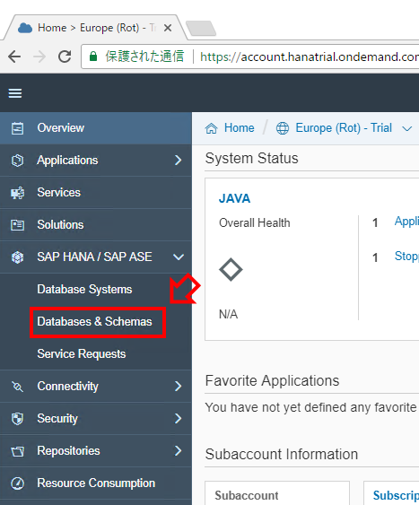Click the globe icon beside Europe (Rot)
419x505 pixels.
tap(283, 128)
